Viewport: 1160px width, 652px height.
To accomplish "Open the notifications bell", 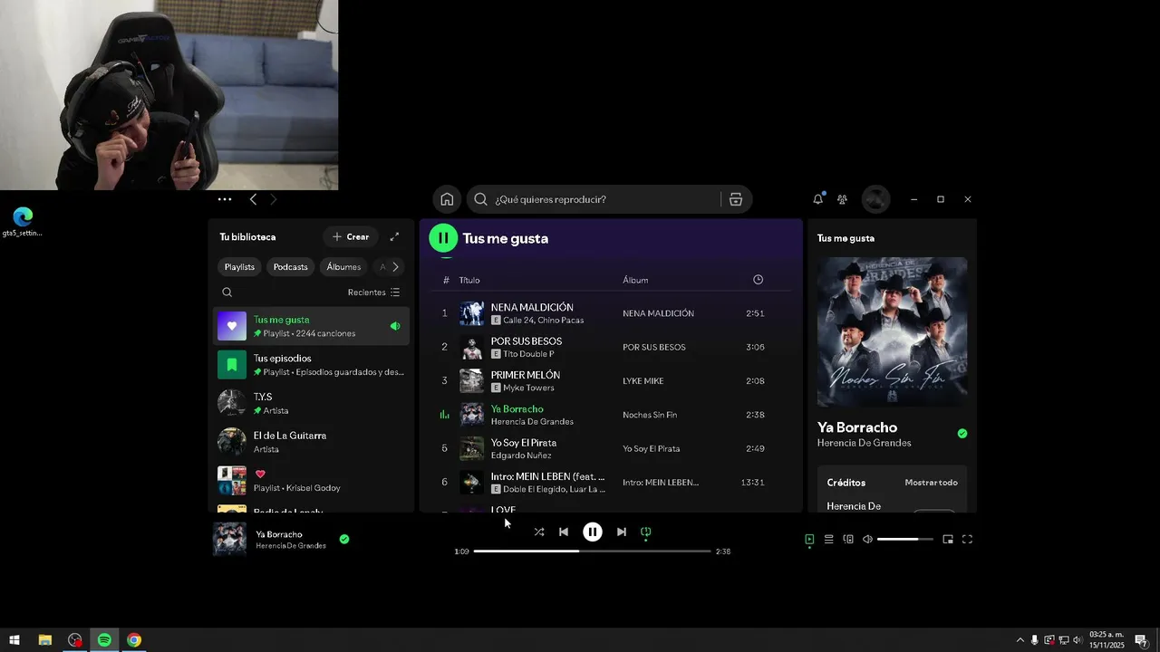I will [818, 199].
